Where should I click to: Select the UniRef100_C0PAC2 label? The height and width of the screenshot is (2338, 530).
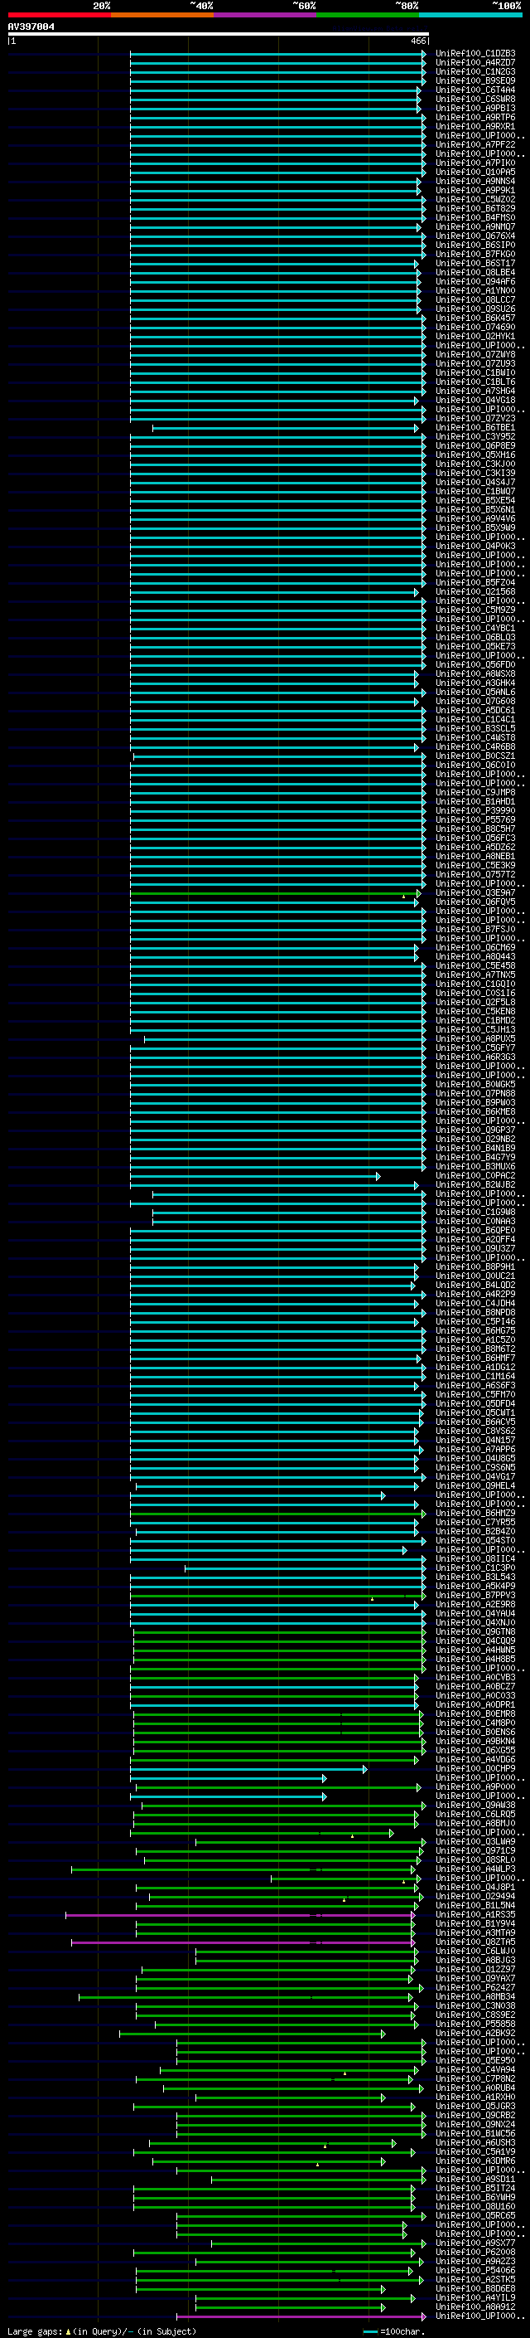pos(475,1175)
